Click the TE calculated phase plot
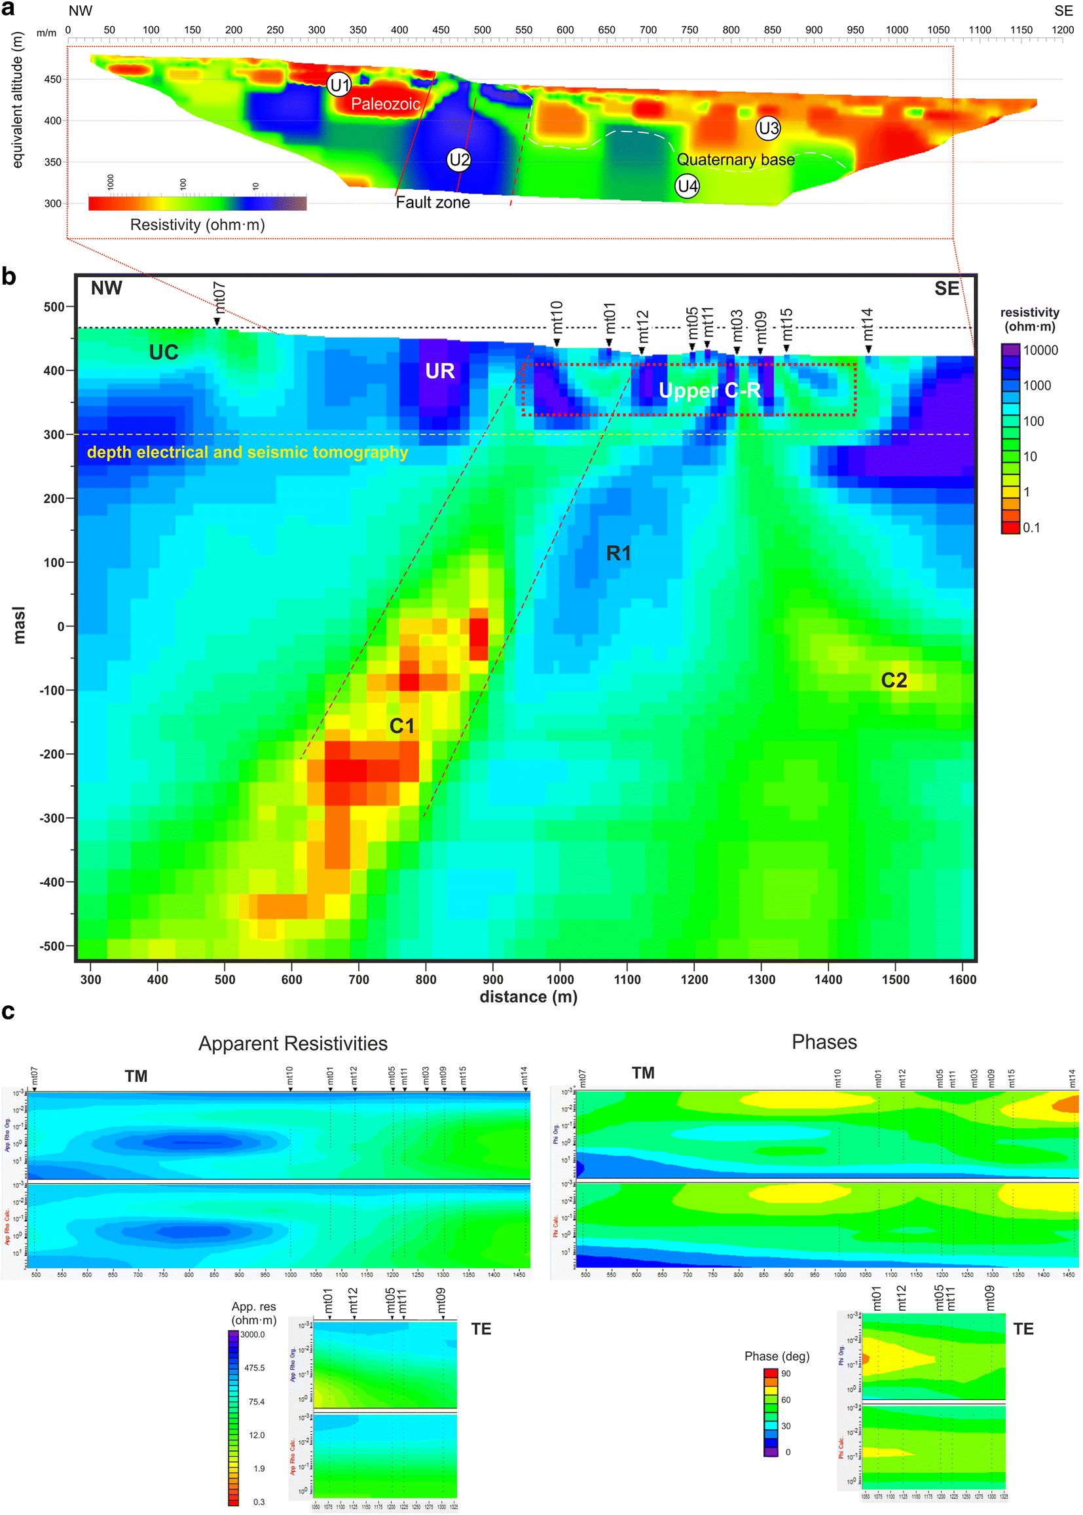Screen dimensions: 1083x1515 pos(934,1446)
